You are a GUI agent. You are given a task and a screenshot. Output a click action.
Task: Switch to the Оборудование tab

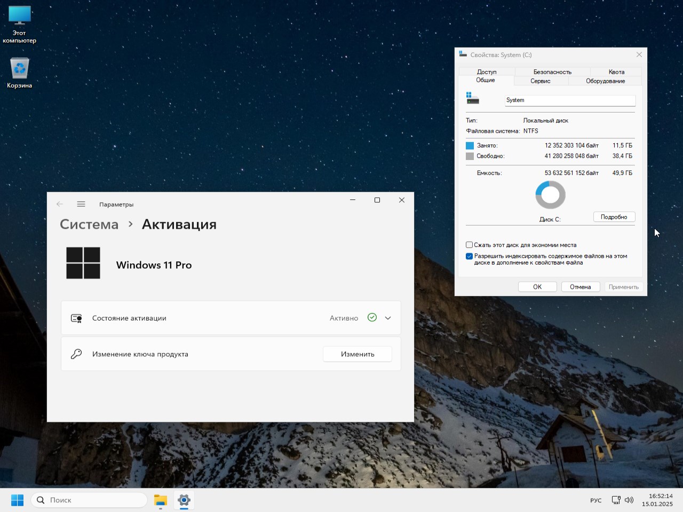[605, 81]
